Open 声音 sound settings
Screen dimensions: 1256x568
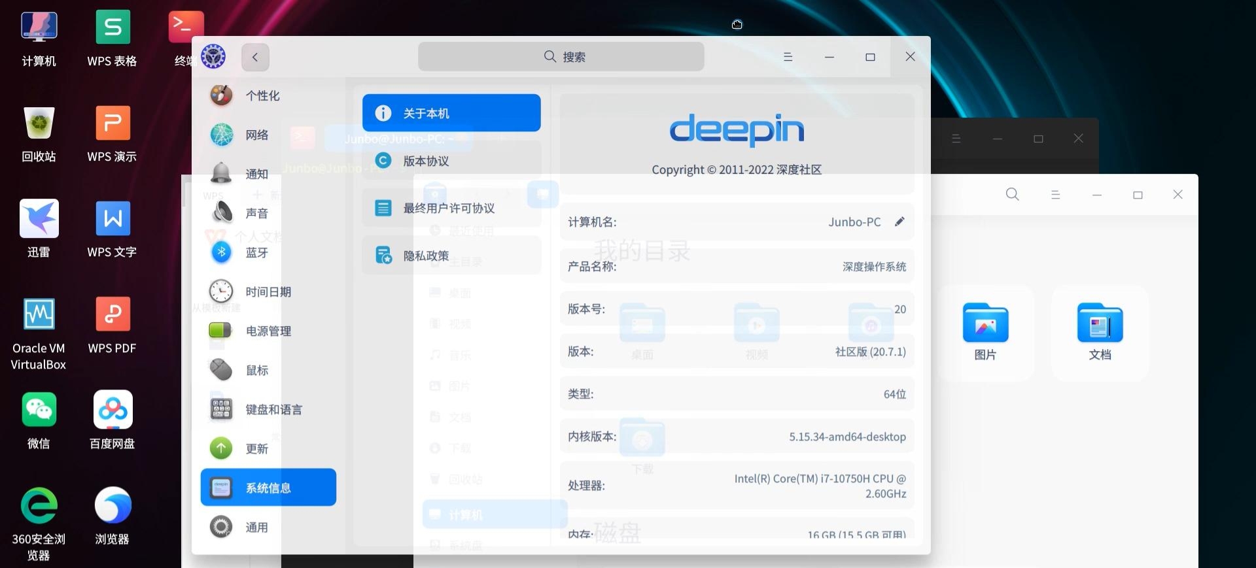pos(256,213)
